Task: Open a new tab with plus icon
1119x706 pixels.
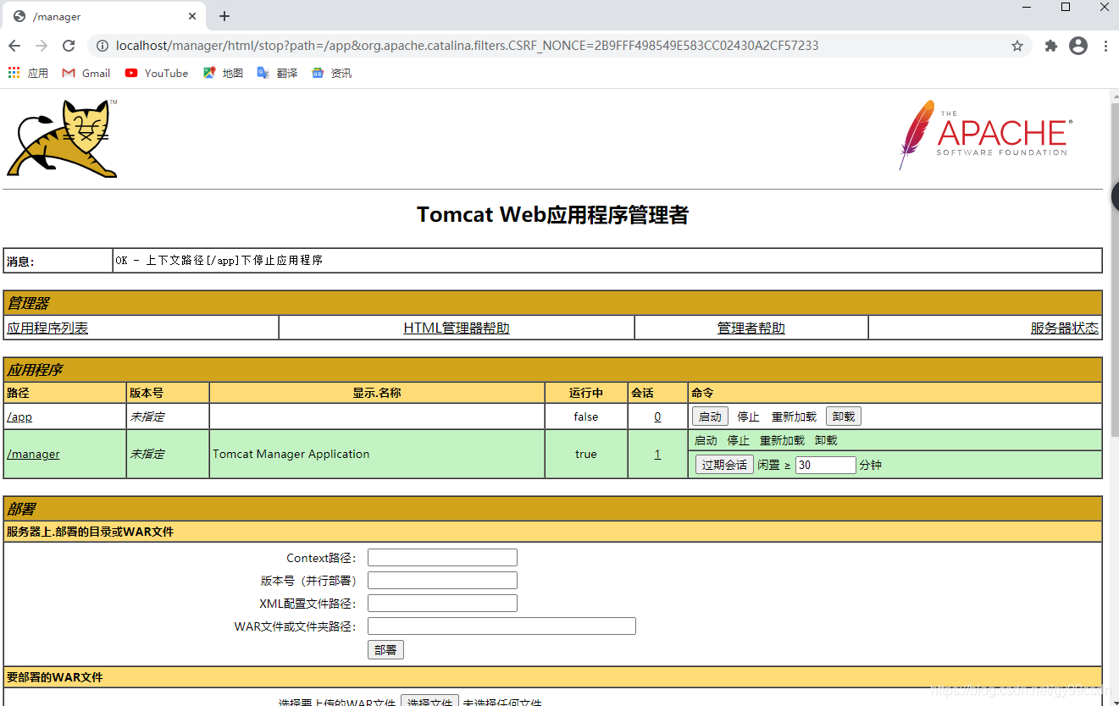Action: pyautogui.click(x=224, y=16)
